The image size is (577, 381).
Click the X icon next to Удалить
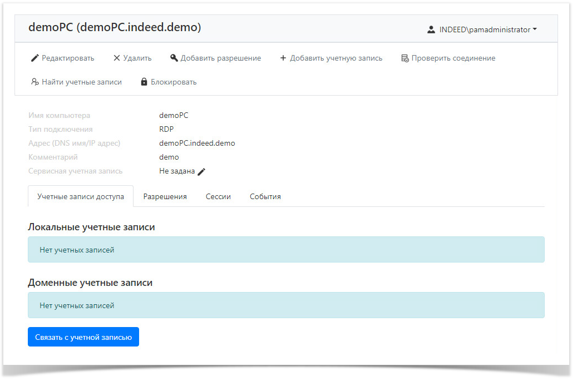pos(117,58)
